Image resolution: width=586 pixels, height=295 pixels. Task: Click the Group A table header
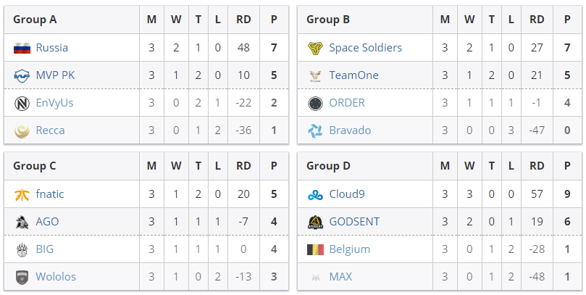tap(35, 20)
